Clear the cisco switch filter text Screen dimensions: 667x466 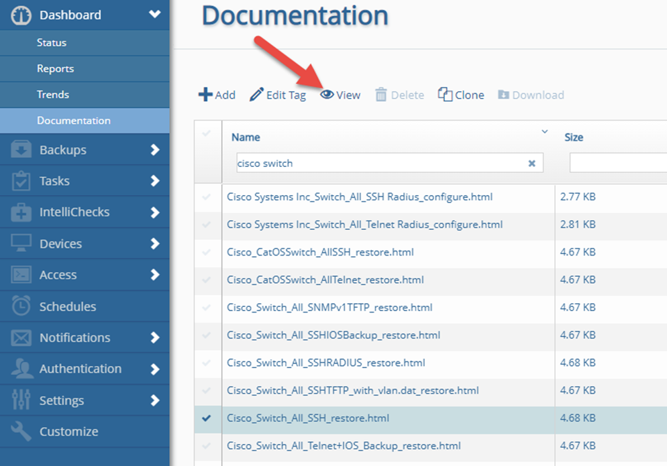pos(531,163)
